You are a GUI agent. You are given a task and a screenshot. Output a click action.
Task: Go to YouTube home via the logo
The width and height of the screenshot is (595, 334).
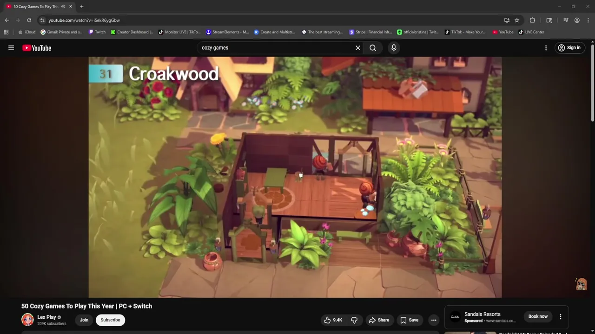37,48
